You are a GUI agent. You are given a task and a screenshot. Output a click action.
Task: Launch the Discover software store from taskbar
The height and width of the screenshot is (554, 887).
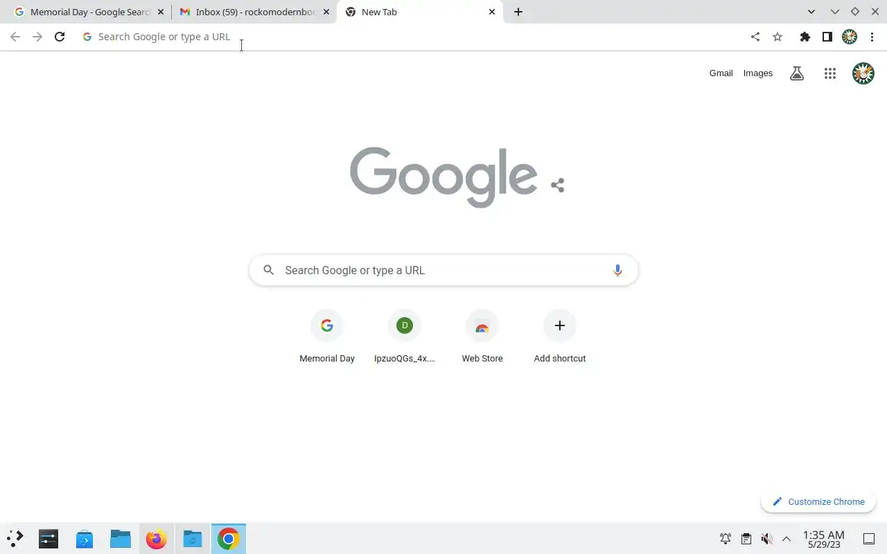(85, 539)
